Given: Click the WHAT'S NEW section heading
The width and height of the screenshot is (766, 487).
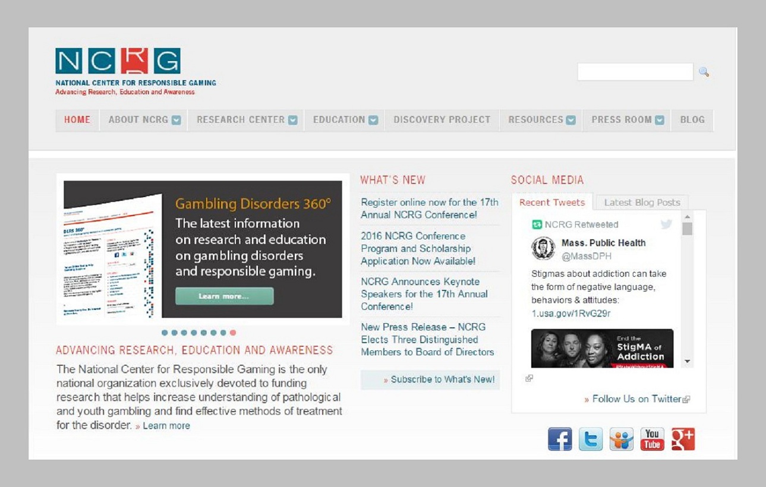Looking at the screenshot, I should pos(393,180).
